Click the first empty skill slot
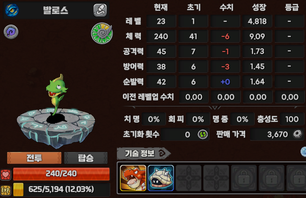The width and height of the screenshot is (306, 198). 188,178
